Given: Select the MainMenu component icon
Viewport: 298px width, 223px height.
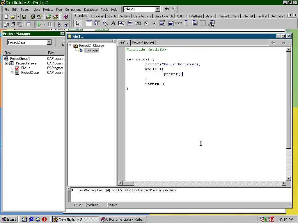Looking at the screenshot, I should (x=97, y=23).
